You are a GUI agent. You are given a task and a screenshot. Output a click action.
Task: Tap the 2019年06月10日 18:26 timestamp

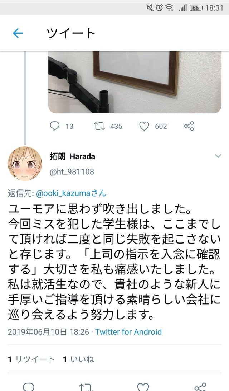pos(48,332)
